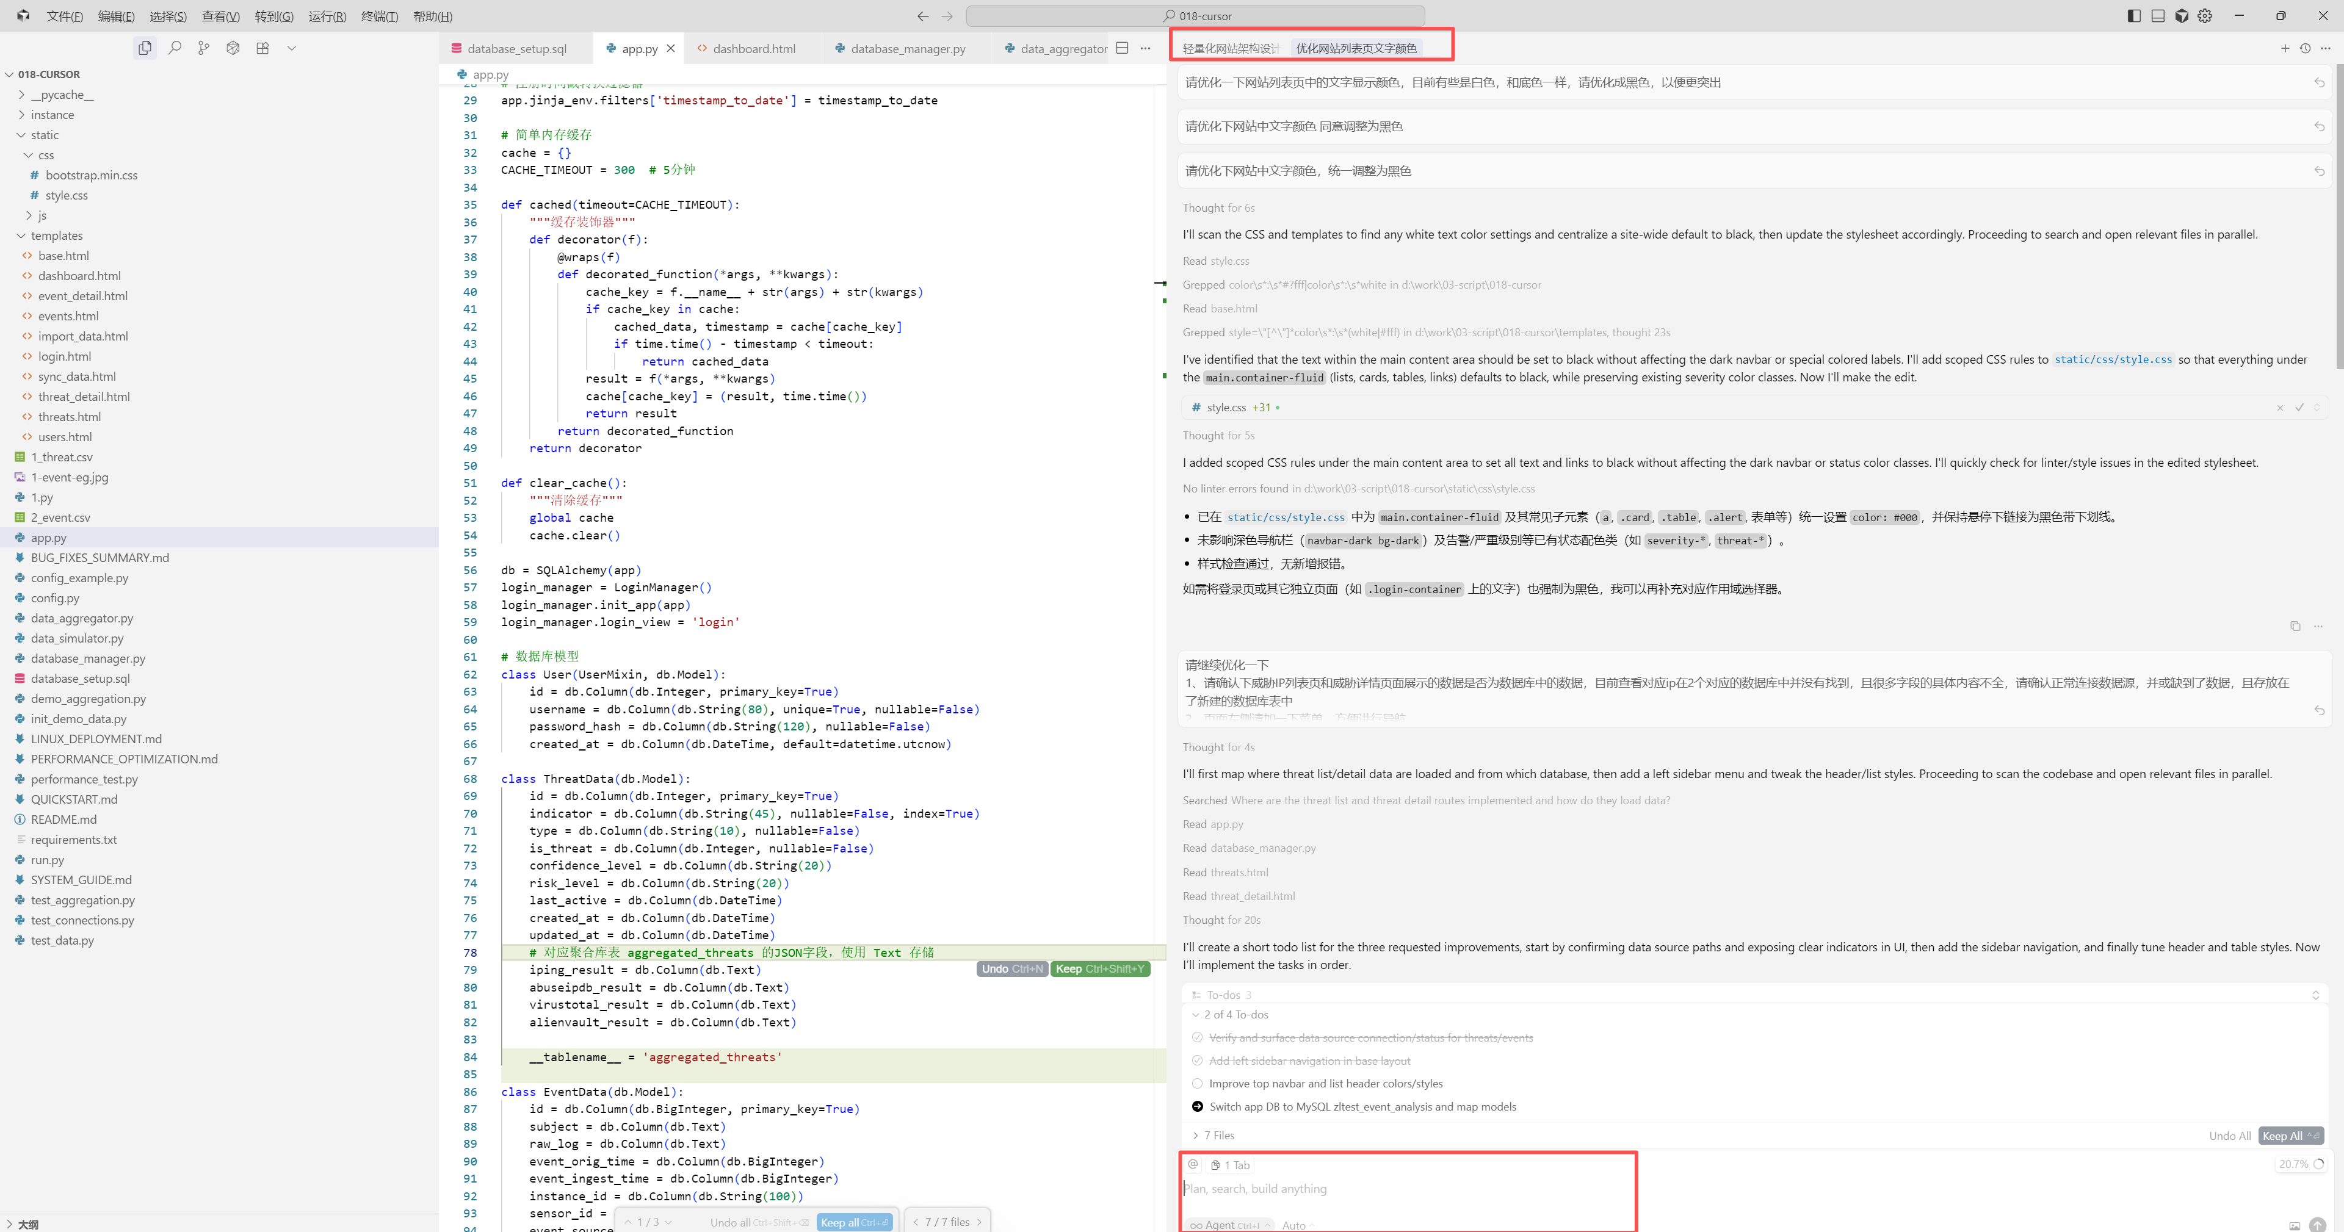2344x1232 pixels.
Task: Toggle the Verify and surface data todo check
Action: point(1198,1038)
